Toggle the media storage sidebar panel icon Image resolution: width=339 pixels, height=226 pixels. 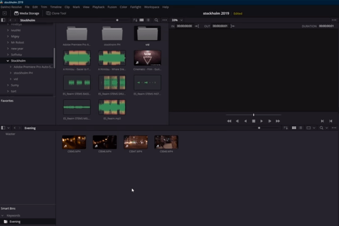coord(3,20)
